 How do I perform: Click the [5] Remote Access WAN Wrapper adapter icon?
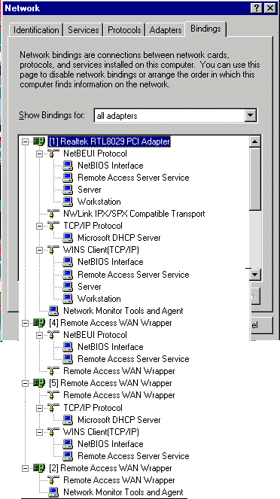coord(39,383)
